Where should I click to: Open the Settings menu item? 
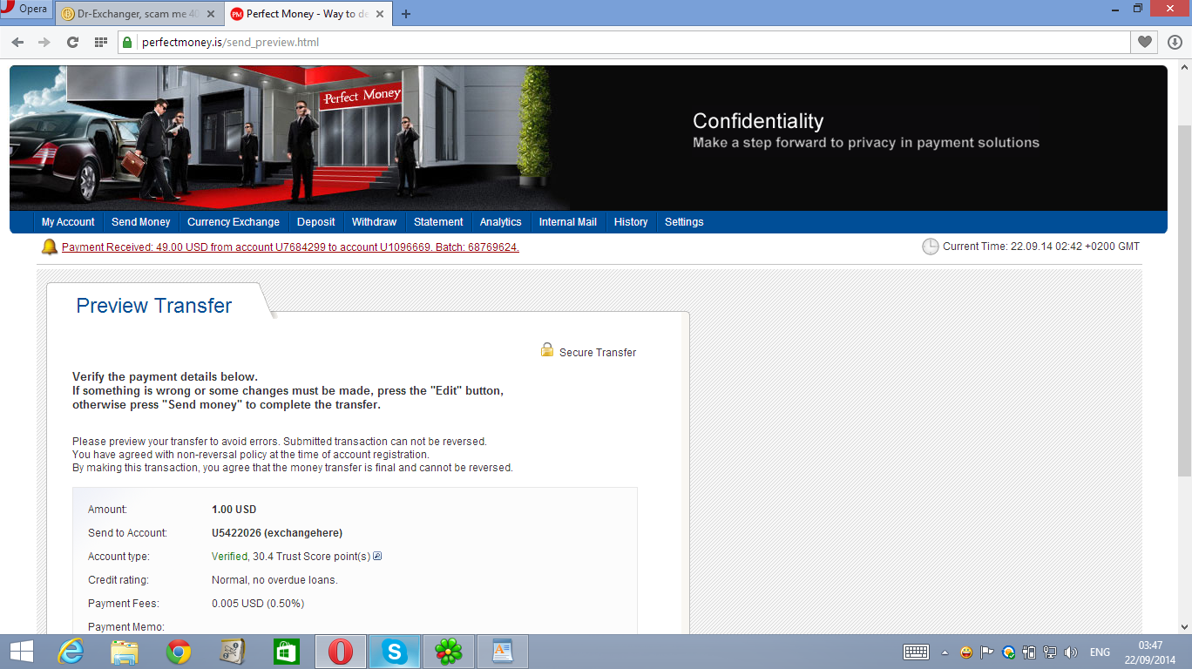pos(684,222)
